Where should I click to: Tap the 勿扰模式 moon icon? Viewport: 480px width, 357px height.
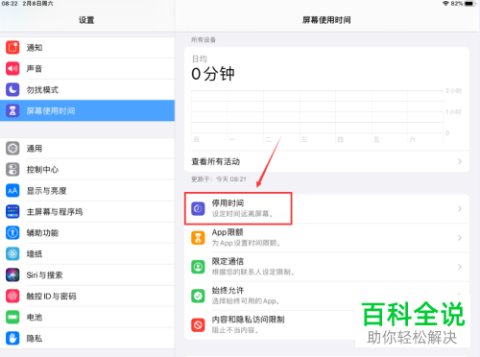click(12, 89)
